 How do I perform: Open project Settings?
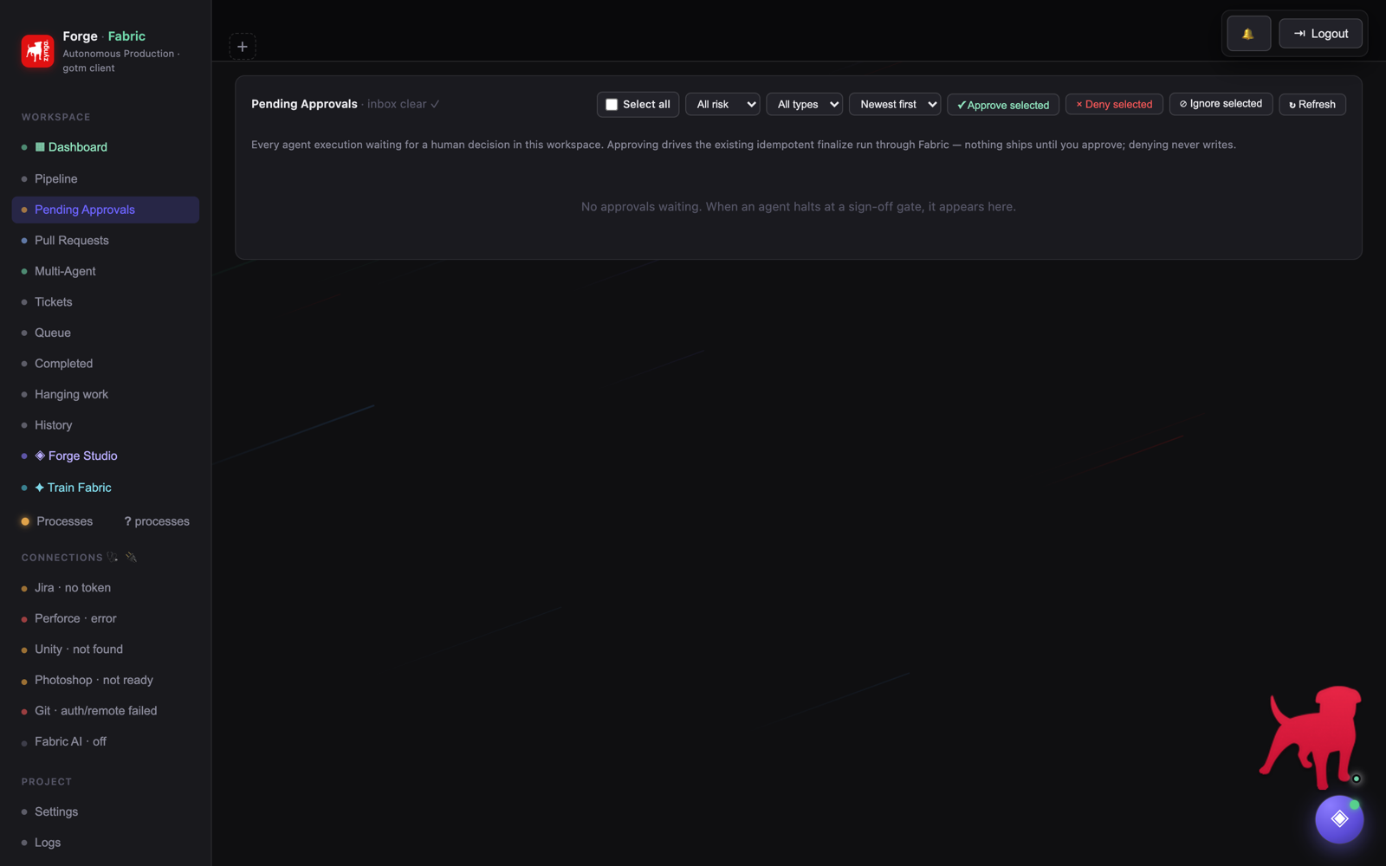click(106, 811)
